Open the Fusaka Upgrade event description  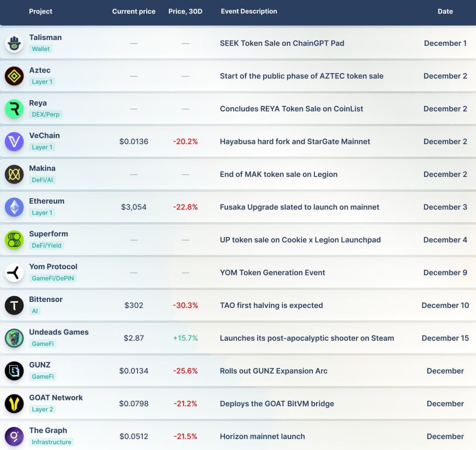[299, 207]
